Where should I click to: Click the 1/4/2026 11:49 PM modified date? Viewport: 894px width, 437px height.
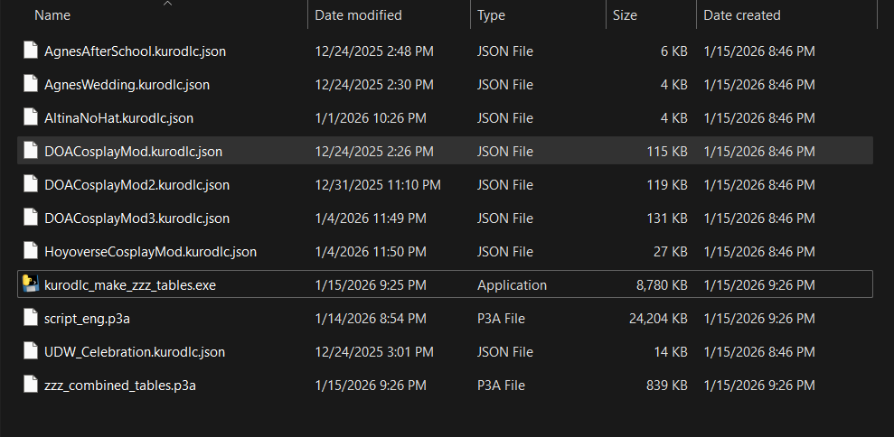tap(371, 218)
